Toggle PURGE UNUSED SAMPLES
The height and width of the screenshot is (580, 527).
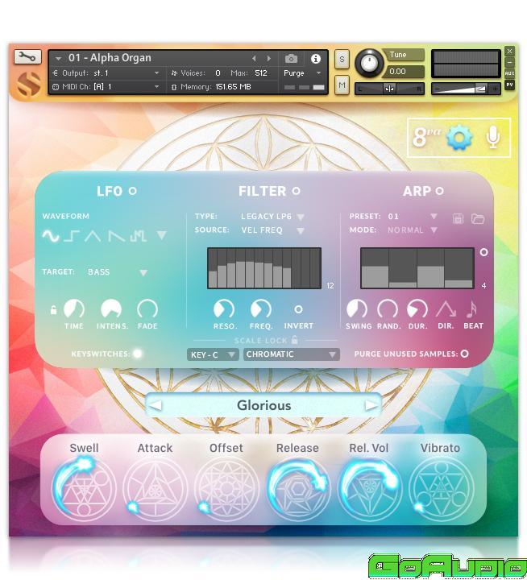(x=465, y=354)
